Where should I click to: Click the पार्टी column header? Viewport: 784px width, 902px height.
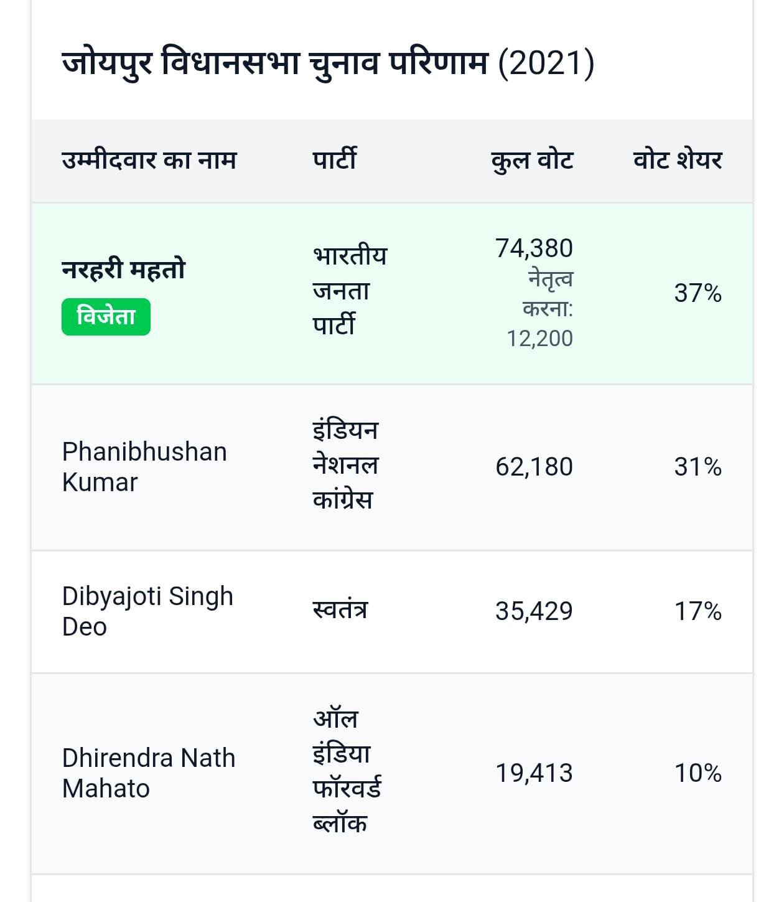click(x=334, y=160)
